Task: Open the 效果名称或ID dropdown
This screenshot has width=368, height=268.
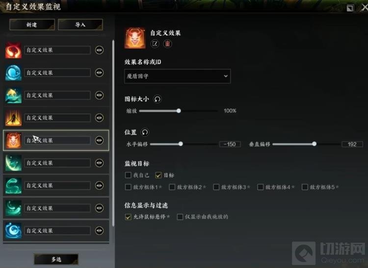Action: click(x=178, y=76)
